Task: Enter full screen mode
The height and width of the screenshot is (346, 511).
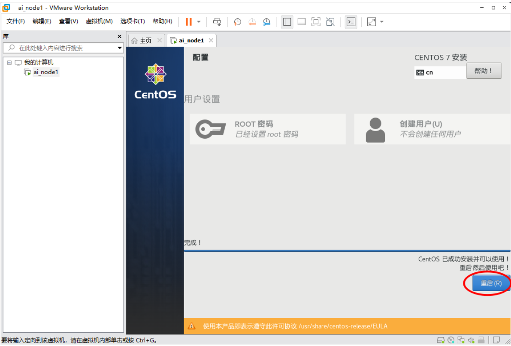Action: tap(315, 21)
